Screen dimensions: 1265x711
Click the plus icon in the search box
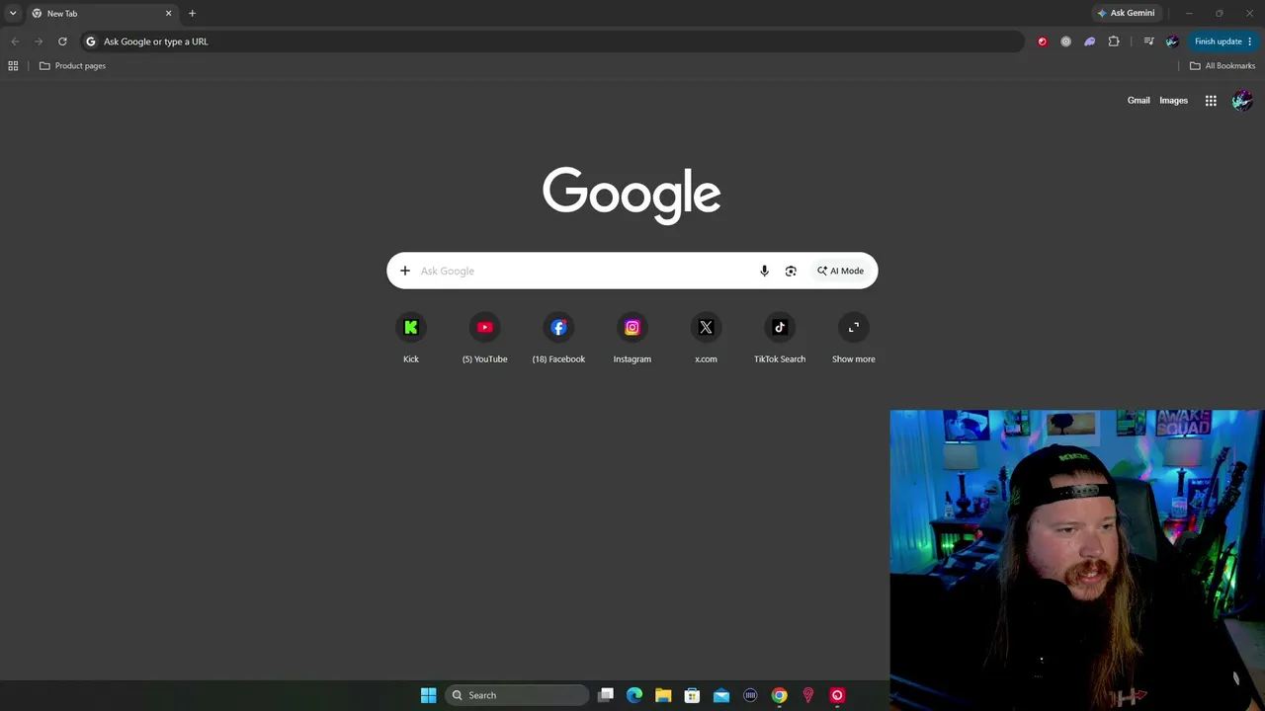tap(405, 271)
